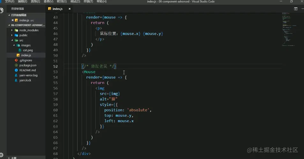
Task: Open the README.md file
Action: tap(26, 70)
